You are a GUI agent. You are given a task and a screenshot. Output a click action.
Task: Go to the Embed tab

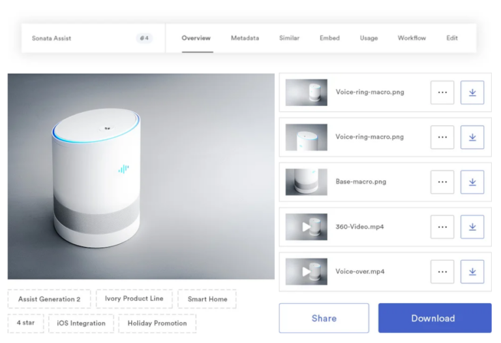tap(329, 39)
